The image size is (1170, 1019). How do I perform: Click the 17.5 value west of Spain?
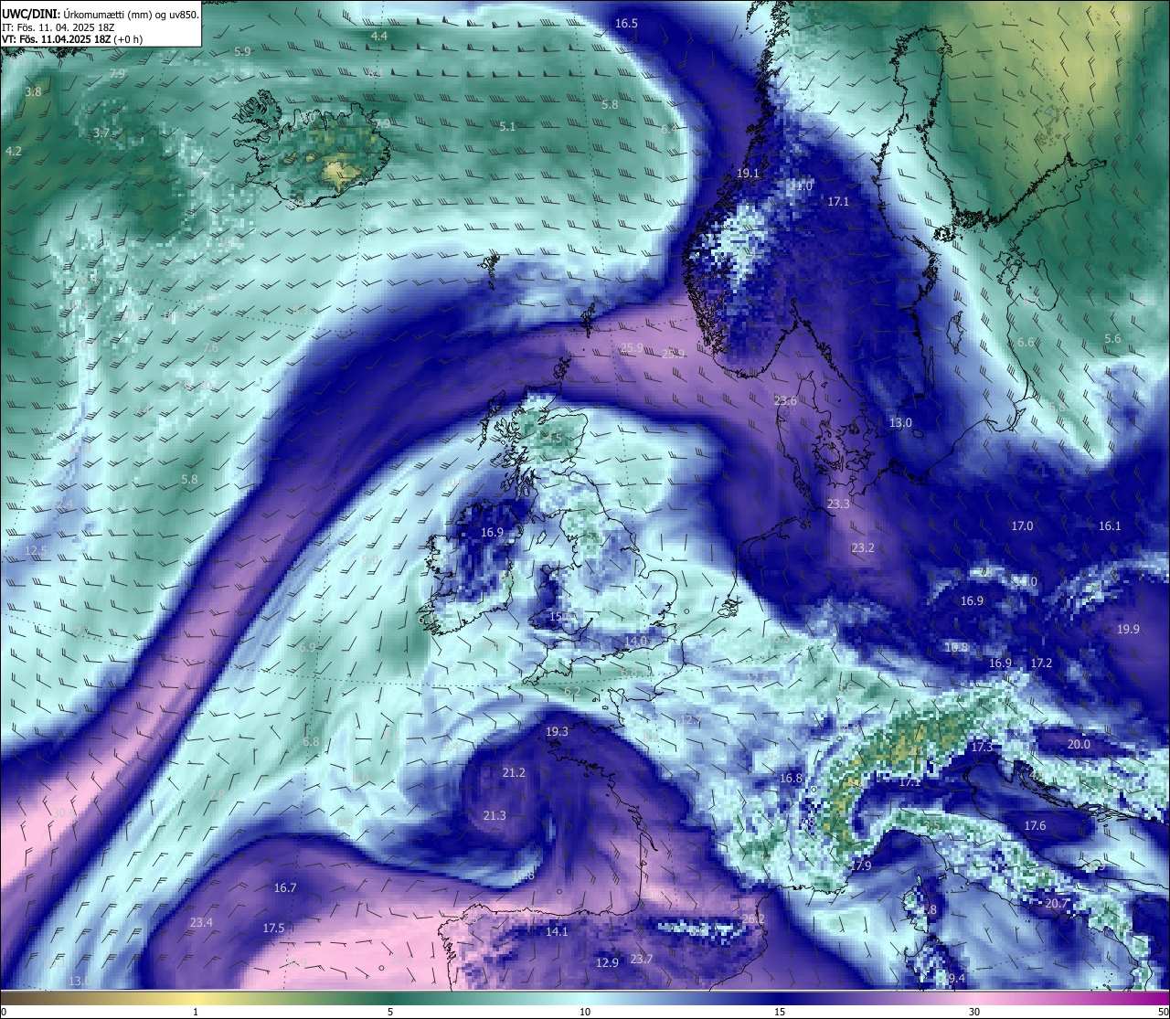tap(273, 929)
